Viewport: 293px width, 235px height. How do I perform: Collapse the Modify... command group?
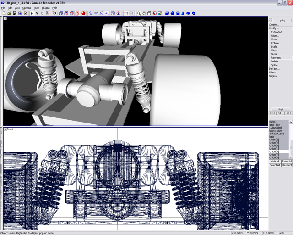tap(274, 28)
